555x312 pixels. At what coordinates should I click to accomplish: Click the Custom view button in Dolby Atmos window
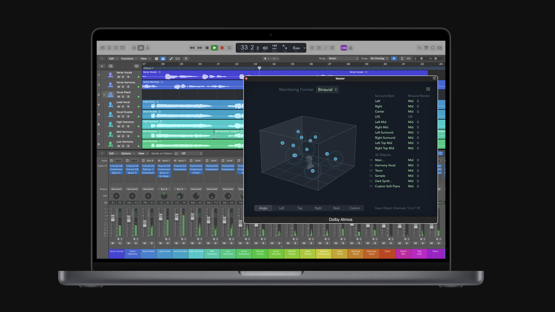point(355,208)
